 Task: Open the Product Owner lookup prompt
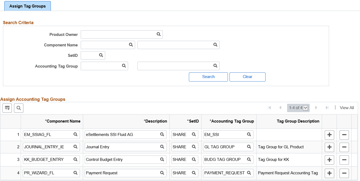point(158,34)
